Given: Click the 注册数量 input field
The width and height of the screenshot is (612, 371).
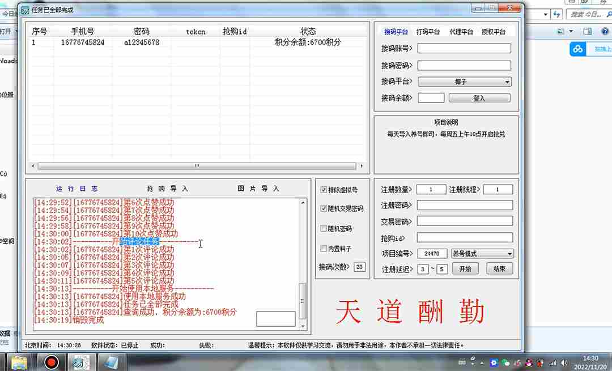Looking at the screenshot, I should (x=431, y=189).
